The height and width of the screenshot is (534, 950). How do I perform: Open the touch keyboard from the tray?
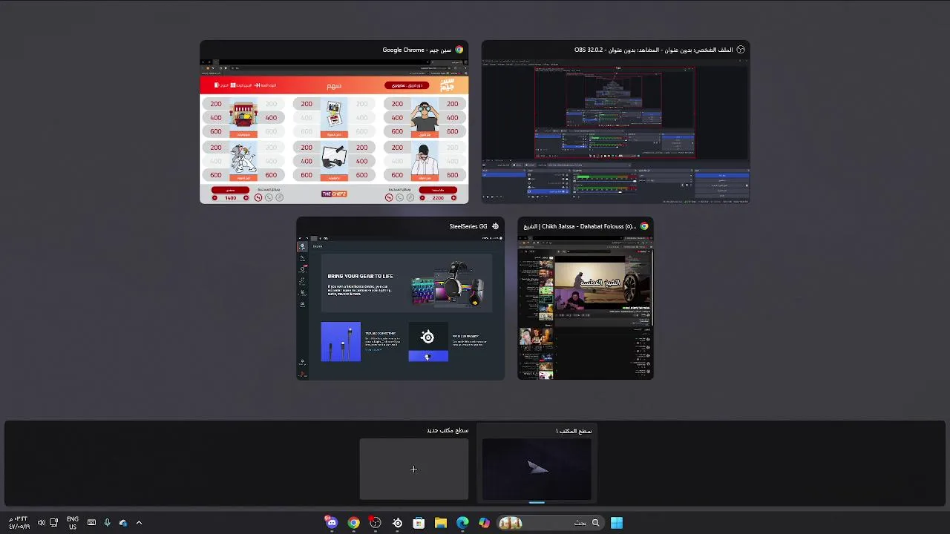[x=91, y=523]
